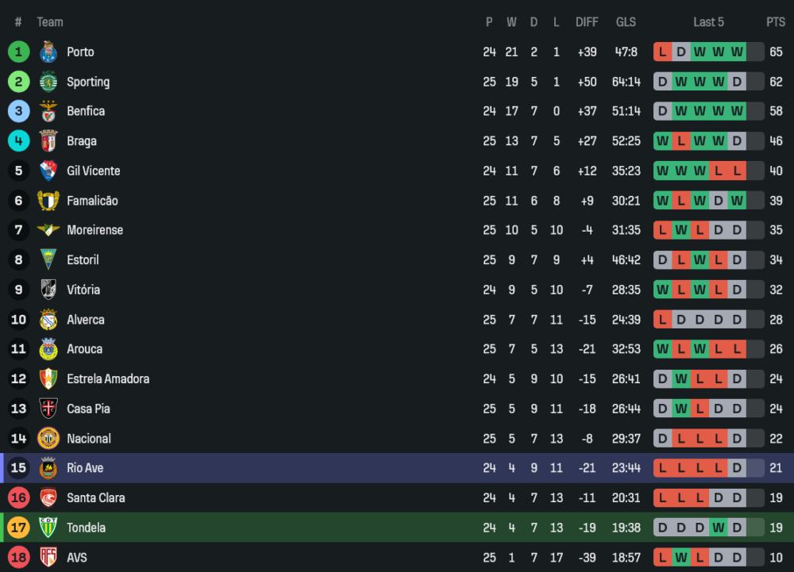Click the Famalicão club crest icon
This screenshot has width=794, height=572.
[48, 201]
